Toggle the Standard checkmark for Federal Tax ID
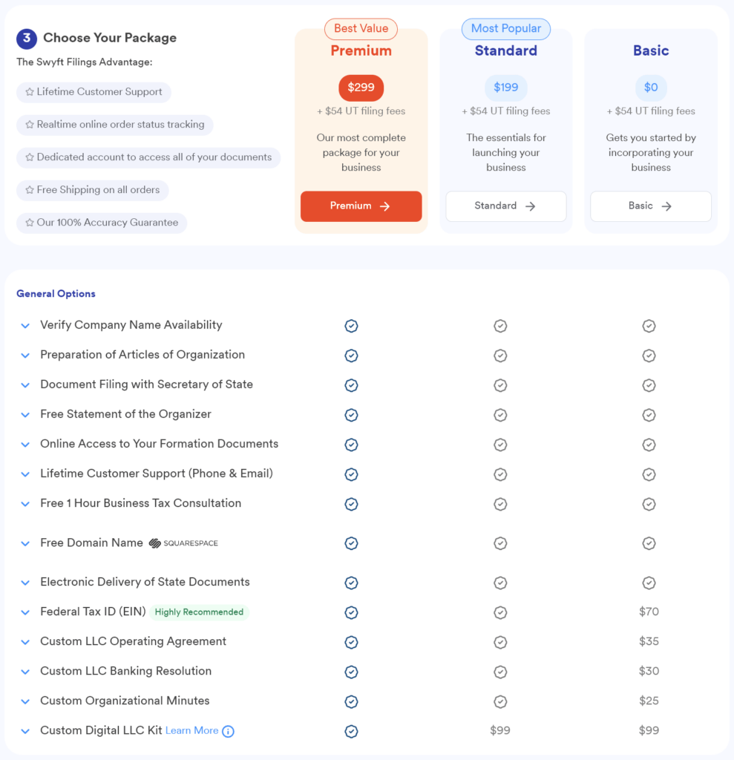This screenshot has width=734, height=760. coord(500,612)
